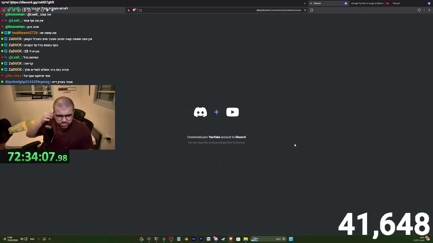Image resolution: width=433 pixels, height=243 pixels.
Task: Switch to Omegle Try Not To Laugh tab
Action: 369,3
